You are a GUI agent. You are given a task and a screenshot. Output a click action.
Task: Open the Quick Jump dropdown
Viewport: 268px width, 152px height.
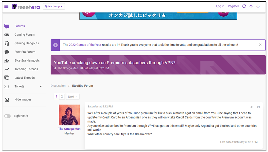click(x=54, y=6)
